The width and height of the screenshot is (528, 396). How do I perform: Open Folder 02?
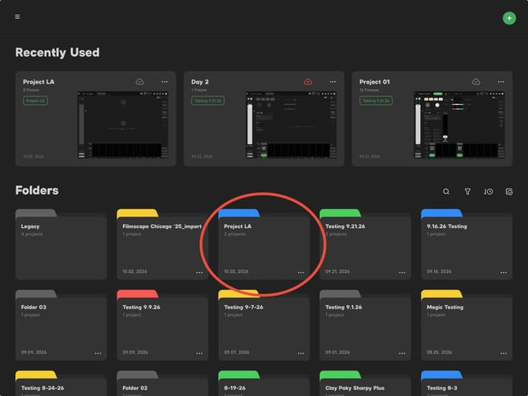click(x=162, y=383)
